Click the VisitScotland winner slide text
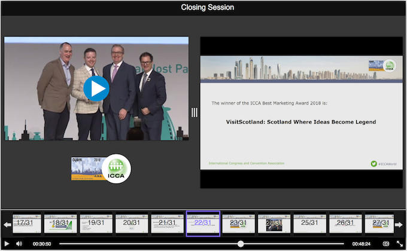 [x=301, y=122]
